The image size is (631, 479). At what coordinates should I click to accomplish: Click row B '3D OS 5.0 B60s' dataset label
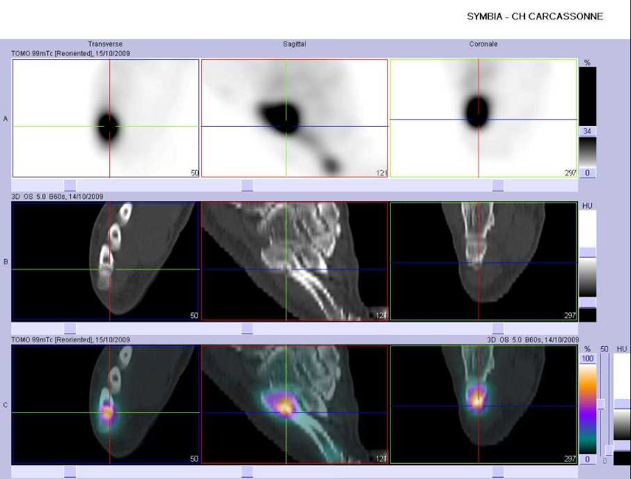[x=57, y=196]
